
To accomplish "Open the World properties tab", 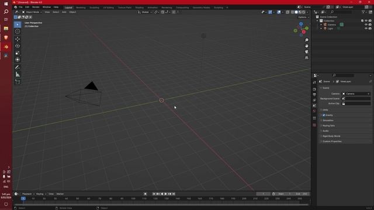I will (314, 111).
